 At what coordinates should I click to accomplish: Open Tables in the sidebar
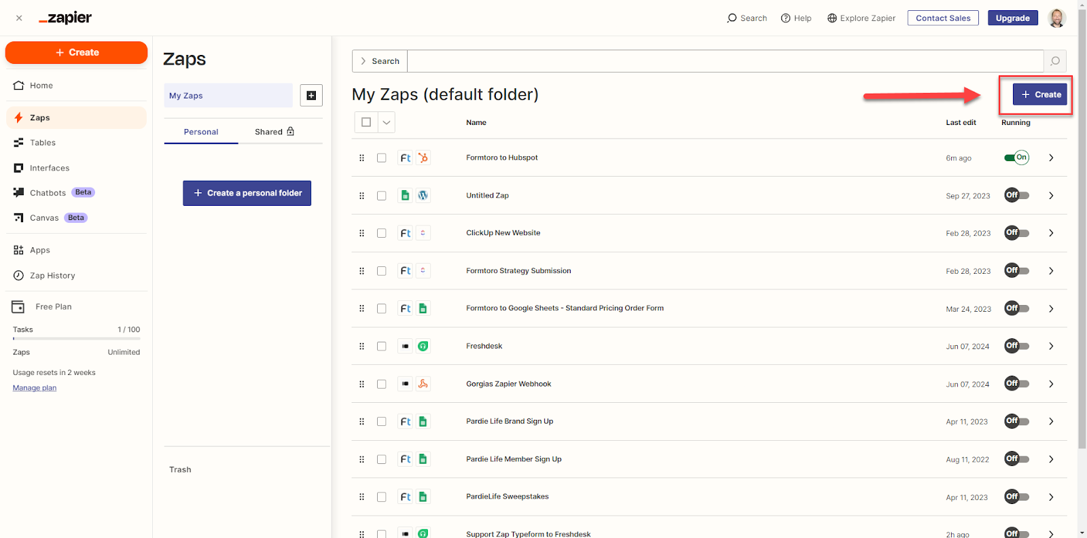pos(76,143)
